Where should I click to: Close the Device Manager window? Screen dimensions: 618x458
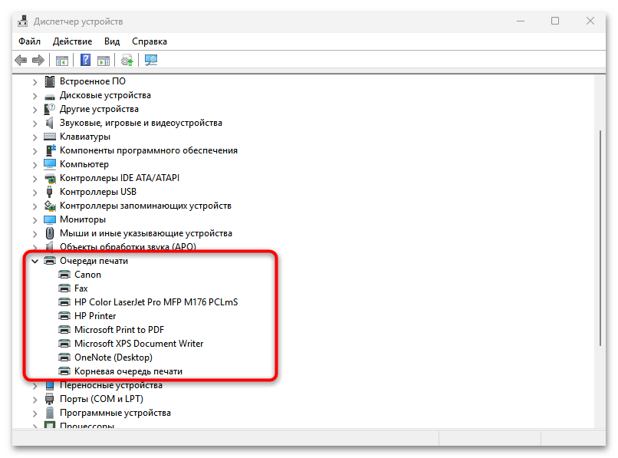(590, 21)
